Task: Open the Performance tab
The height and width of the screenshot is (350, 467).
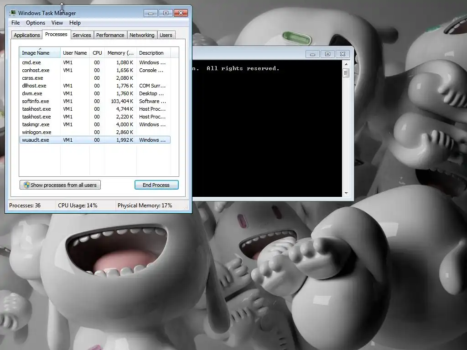Action: pos(110,35)
